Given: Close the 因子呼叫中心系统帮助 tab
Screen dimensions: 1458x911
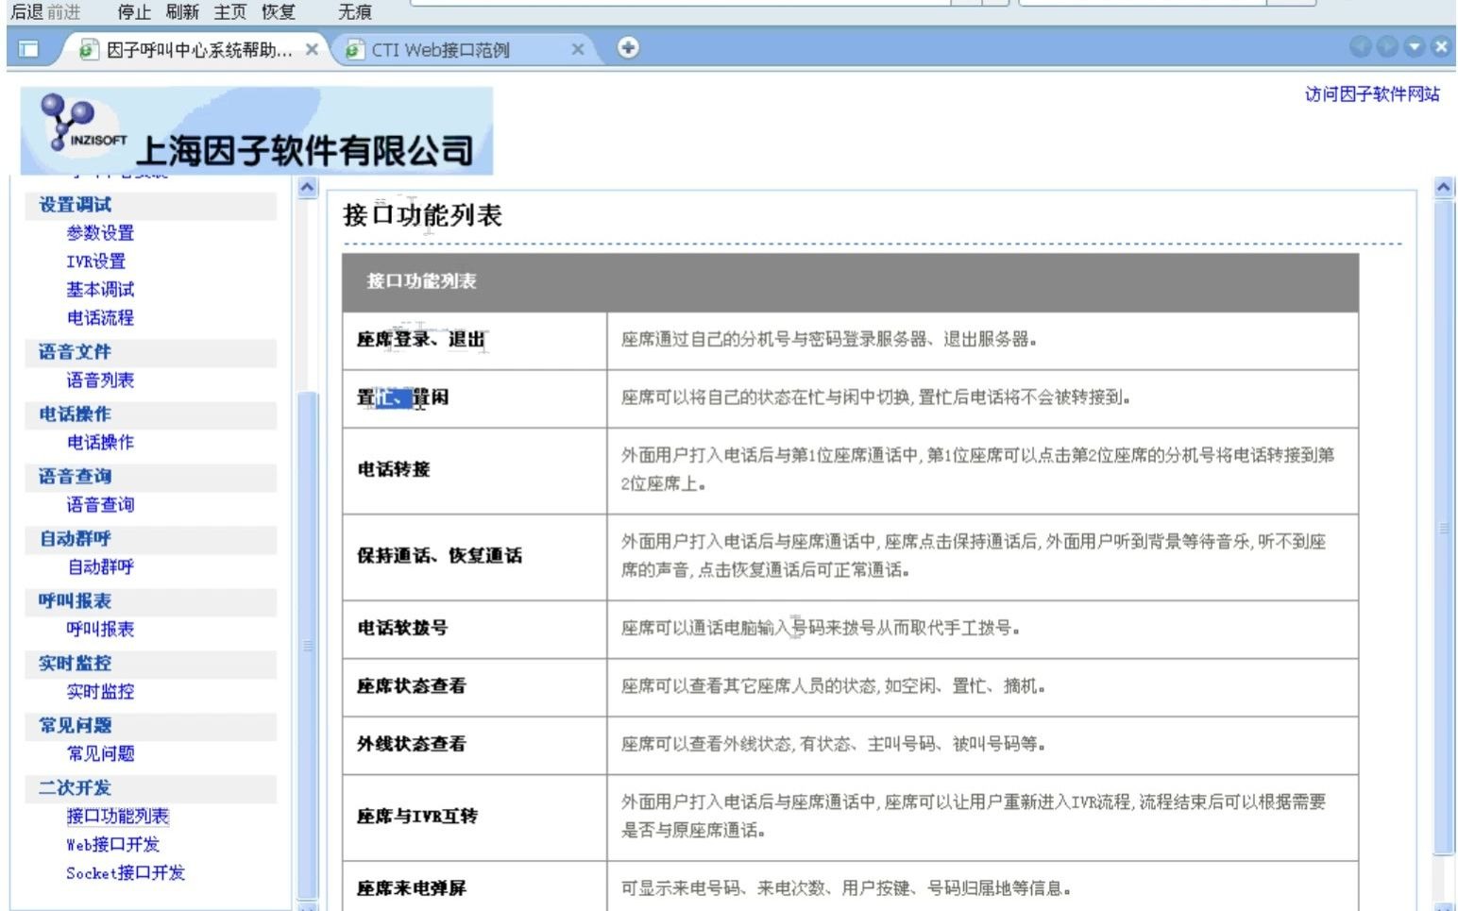Looking at the screenshot, I should tap(312, 49).
